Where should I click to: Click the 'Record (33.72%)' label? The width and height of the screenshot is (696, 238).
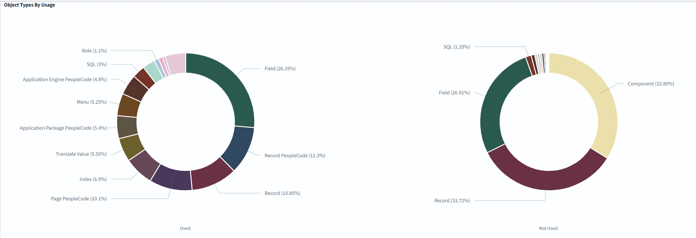(x=452, y=201)
